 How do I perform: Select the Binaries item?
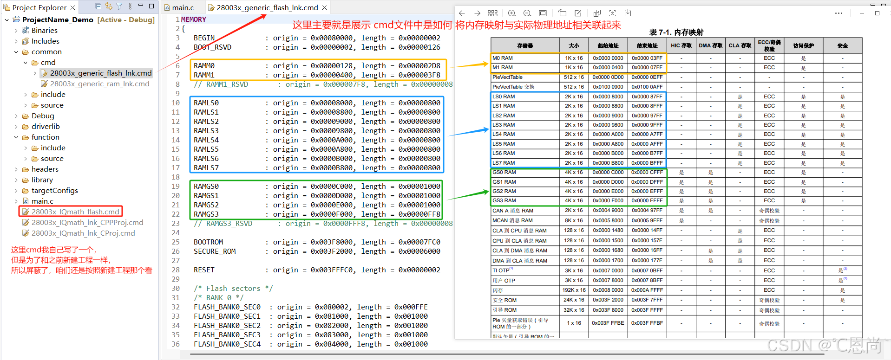pos(45,31)
